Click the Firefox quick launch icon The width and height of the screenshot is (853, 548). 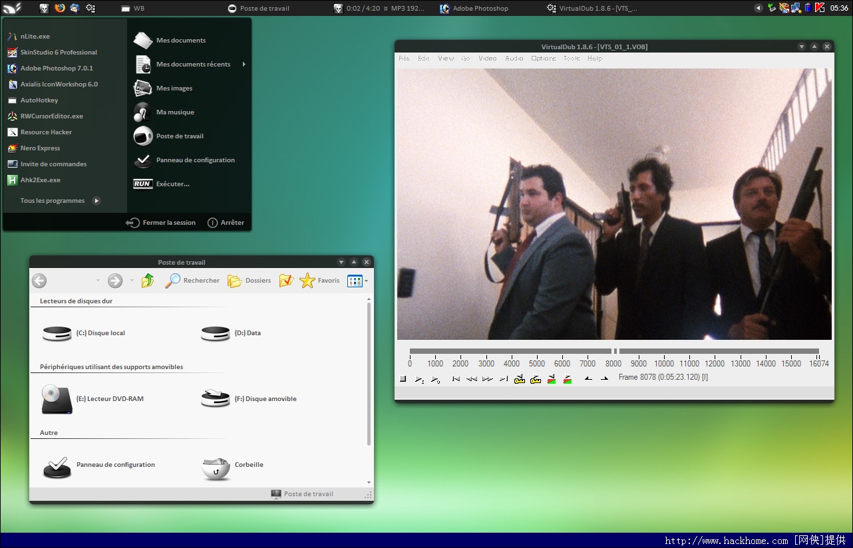coord(60,8)
